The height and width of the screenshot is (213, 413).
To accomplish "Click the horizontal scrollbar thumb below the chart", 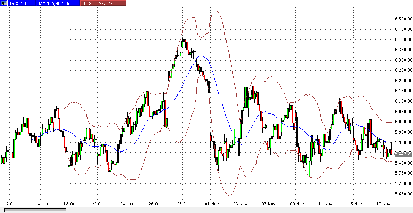I will point(35,210).
